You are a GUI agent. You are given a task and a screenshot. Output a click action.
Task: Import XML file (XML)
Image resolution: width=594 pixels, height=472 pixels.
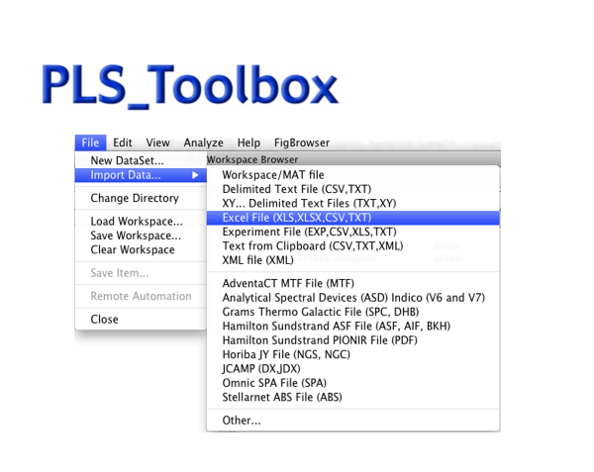pyautogui.click(x=353, y=260)
